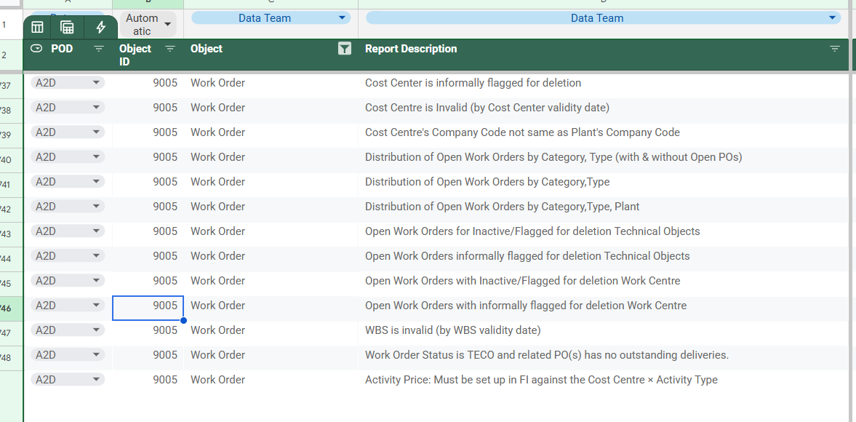Screen dimensions: 856x422
Task: Open the active filter on the Object column
Action: coord(345,49)
